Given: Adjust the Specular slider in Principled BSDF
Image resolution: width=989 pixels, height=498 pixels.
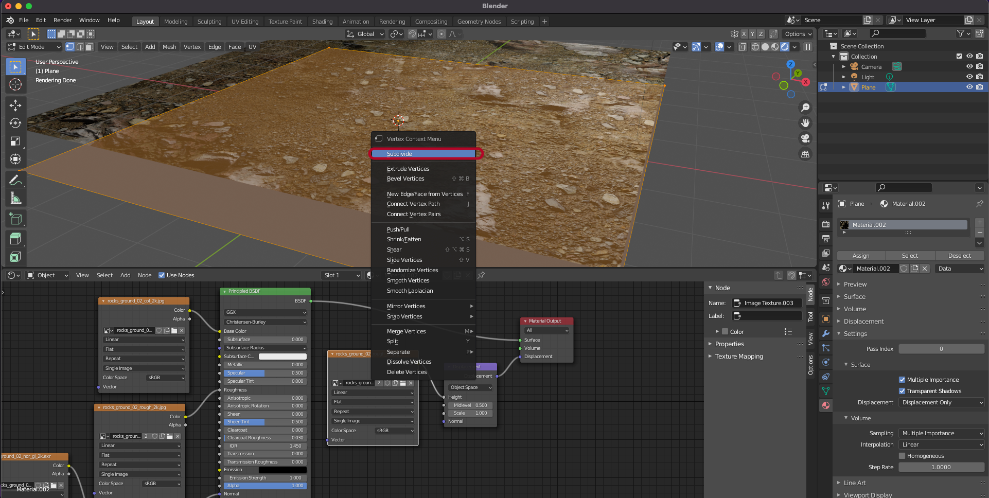Looking at the screenshot, I should pos(264,373).
